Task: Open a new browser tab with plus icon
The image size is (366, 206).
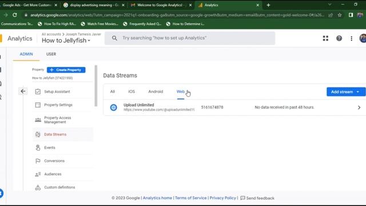Action: click(268, 5)
